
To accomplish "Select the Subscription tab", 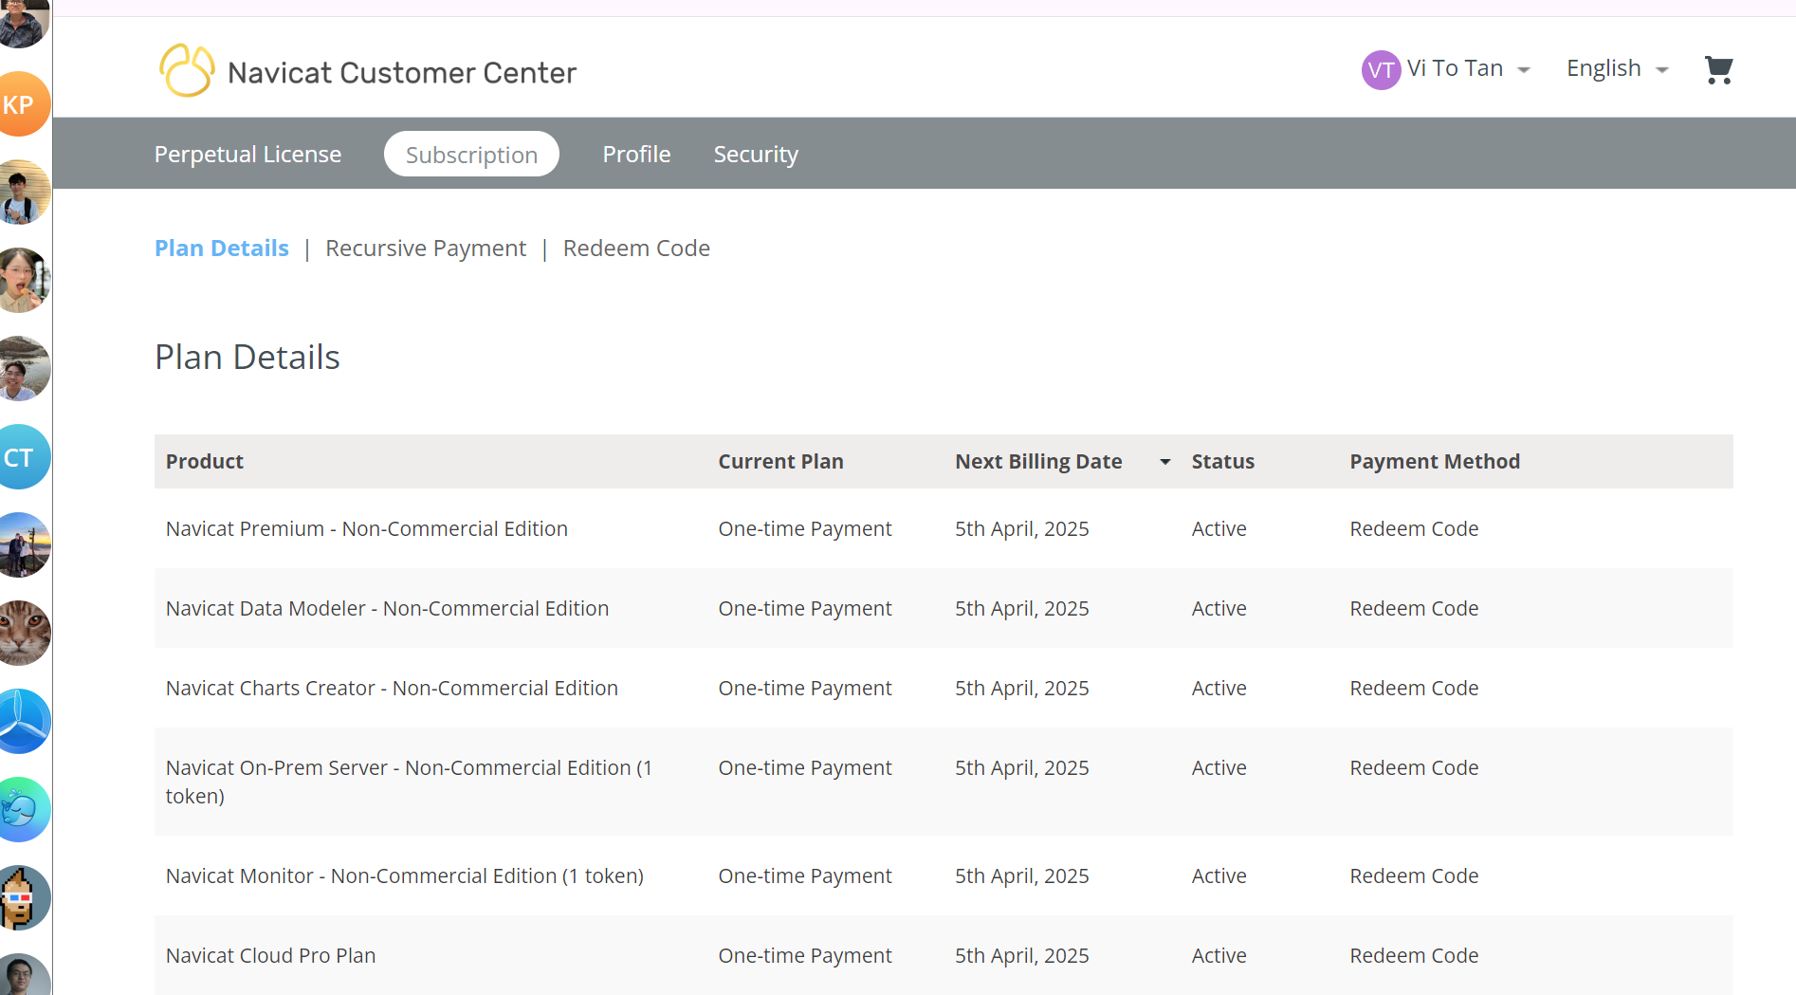I will [471, 154].
